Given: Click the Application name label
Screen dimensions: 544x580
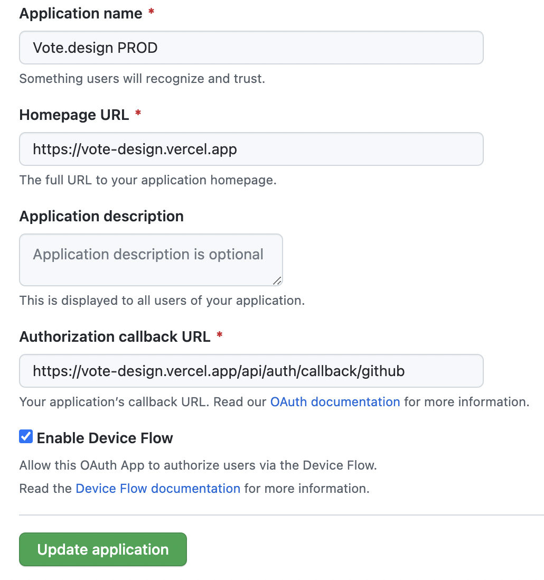Looking at the screenshot, I should coord(81,14).
